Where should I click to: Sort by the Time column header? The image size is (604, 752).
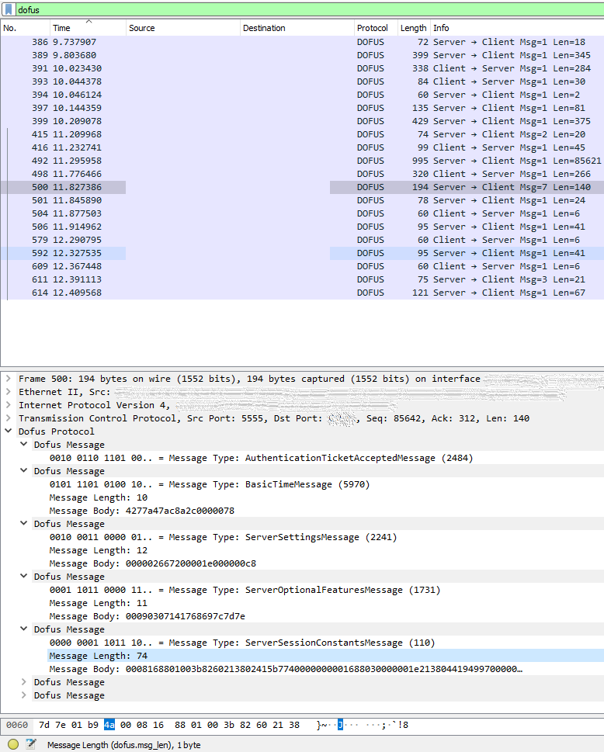click(88, 28)
